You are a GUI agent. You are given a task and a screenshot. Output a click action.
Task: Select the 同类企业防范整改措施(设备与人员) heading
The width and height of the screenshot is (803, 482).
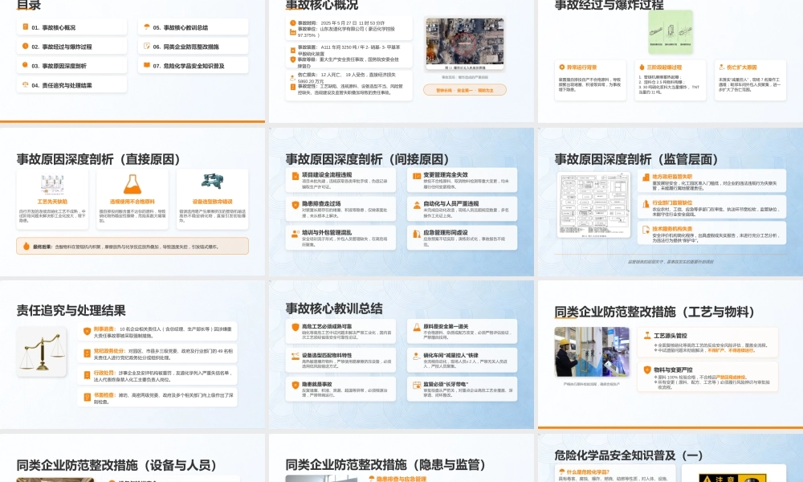click(116, 465)
